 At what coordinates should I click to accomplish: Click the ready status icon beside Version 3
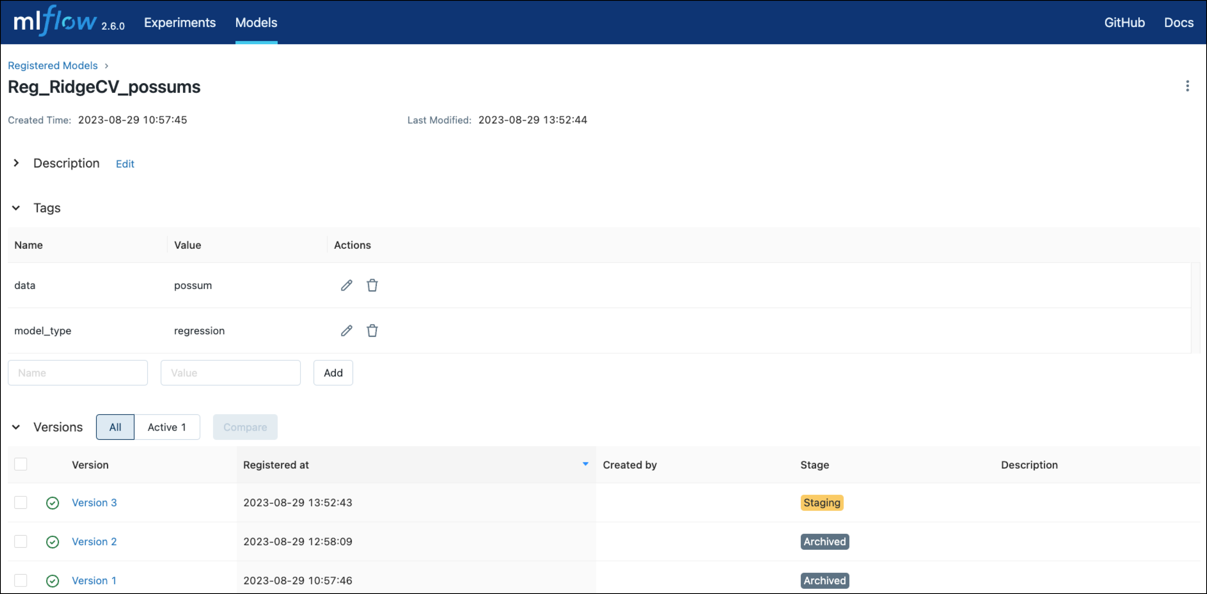click(52, 503)
